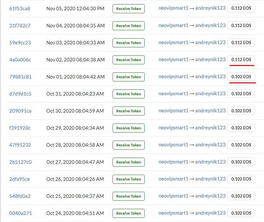Click the 0.102 EOS amount for Nov 01
The height and width of the screenshot is (222, 264).
pyautogui.click(x=241, y=77)
